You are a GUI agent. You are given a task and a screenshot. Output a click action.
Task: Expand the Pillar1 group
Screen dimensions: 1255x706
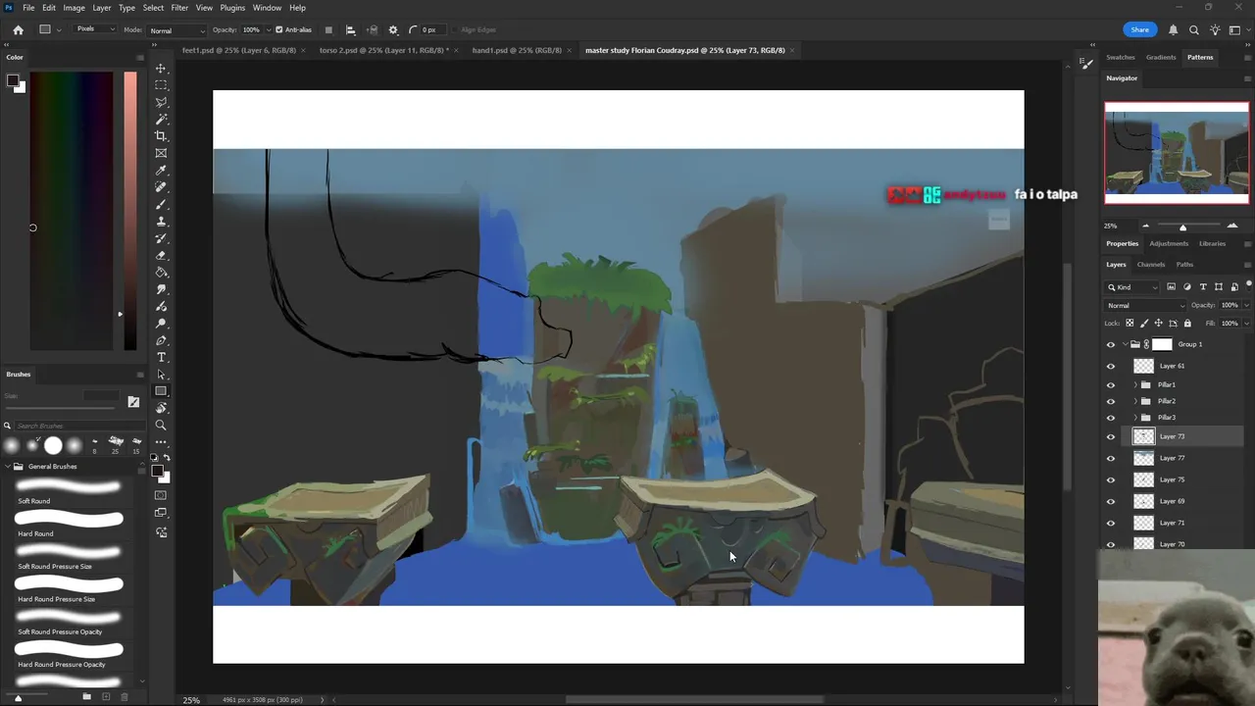point(1135,384)
